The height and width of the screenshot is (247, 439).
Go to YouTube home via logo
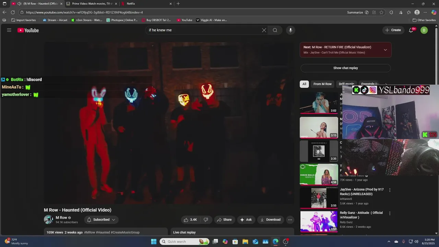pos(28,30)
